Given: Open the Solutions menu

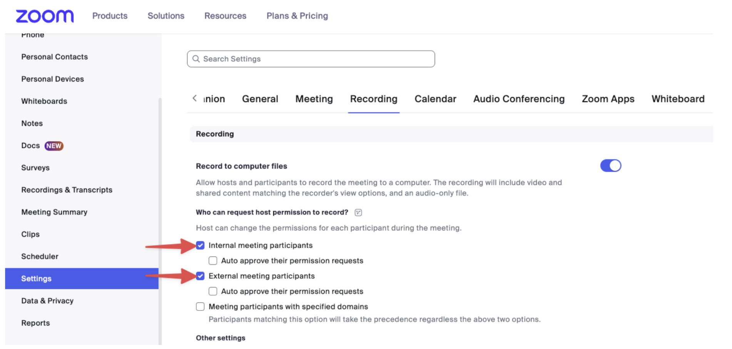Looking at the screenshot, I should coord(166,16).
